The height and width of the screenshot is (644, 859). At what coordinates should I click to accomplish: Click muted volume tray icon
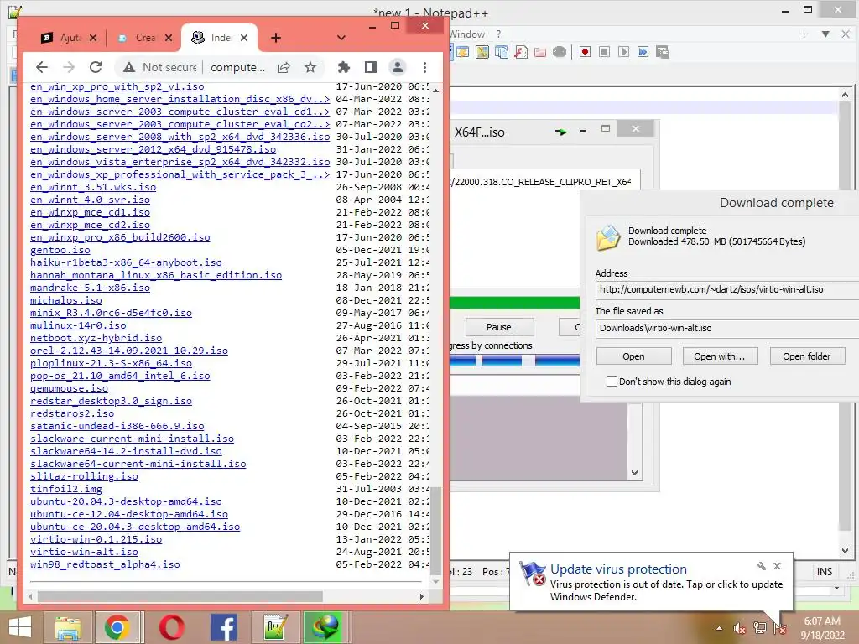[740, 628]
